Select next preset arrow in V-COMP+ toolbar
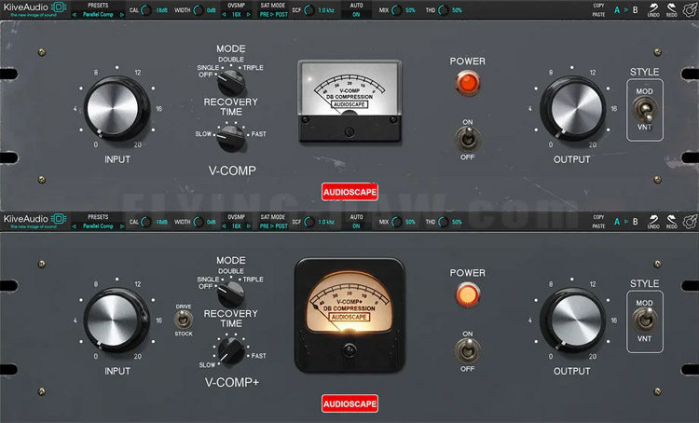This screenshot has width=699, height=423. (x=122, y=226)
